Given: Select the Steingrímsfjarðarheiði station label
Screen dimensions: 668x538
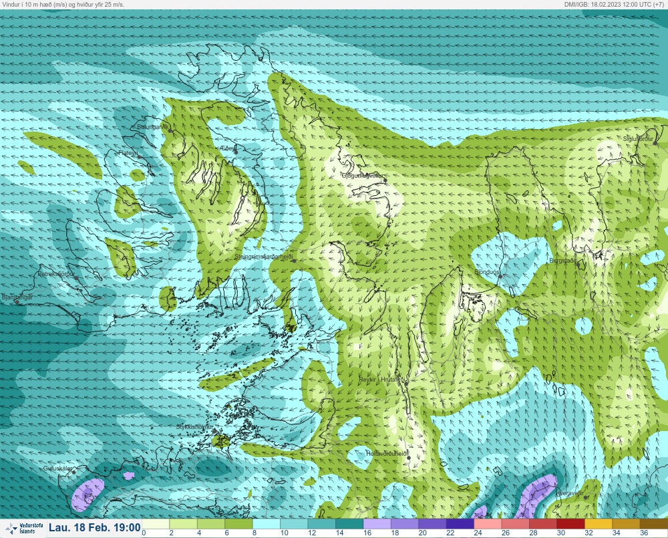Looking at the screenshot, I should 264,257.
